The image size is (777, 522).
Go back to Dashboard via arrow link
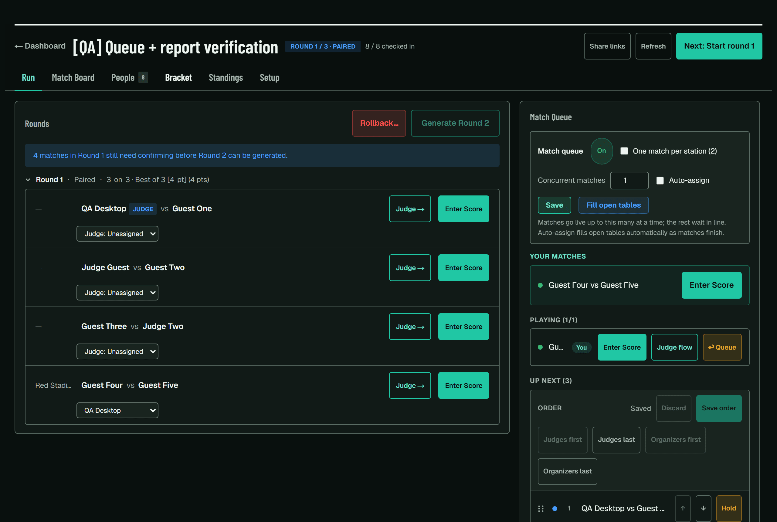40,46
